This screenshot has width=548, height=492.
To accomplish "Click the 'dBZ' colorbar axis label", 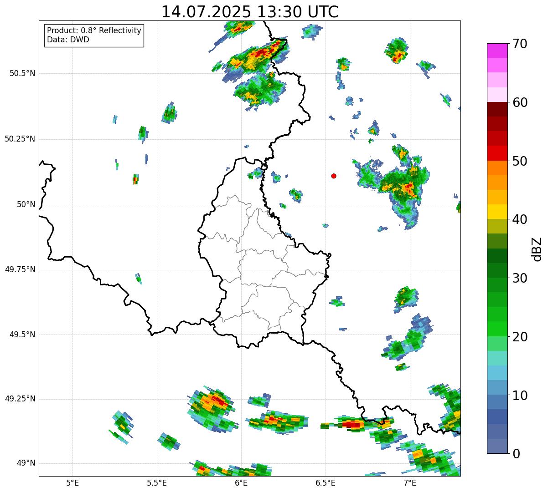I will coord(537,249).
